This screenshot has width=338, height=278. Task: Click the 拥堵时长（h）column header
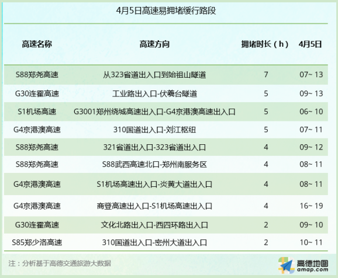[x=265, y=44]
